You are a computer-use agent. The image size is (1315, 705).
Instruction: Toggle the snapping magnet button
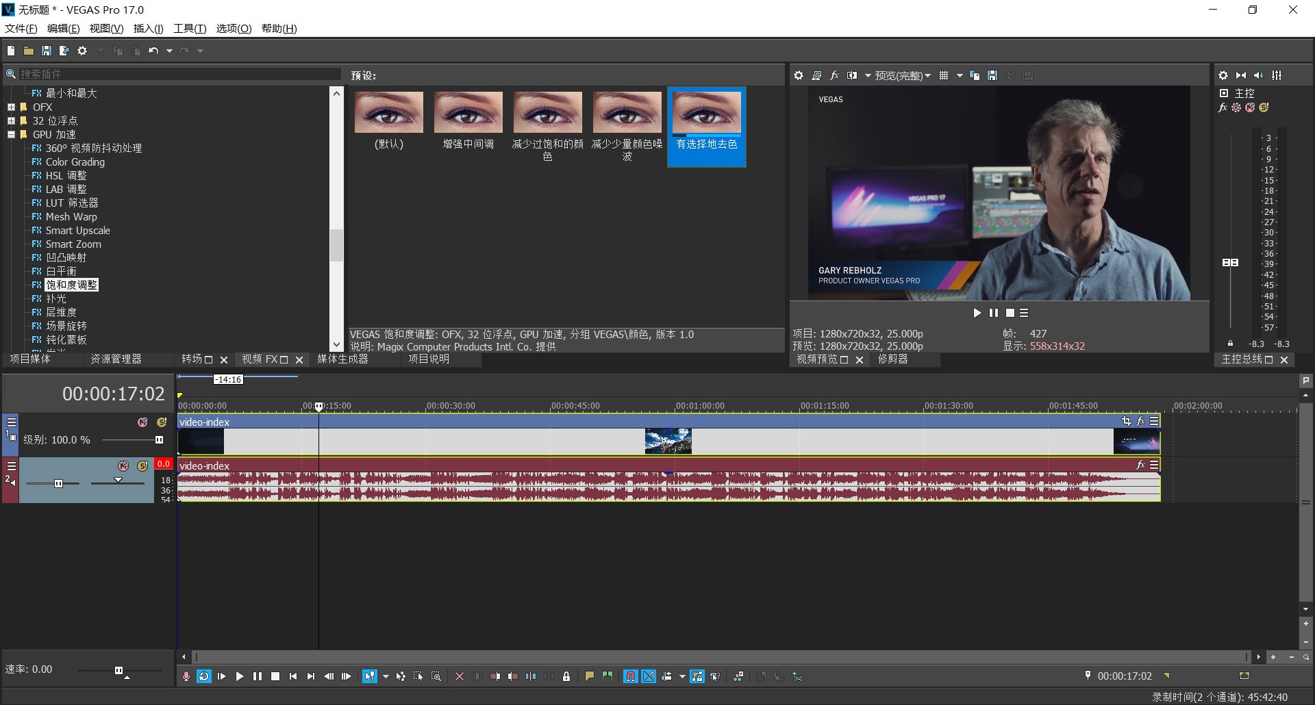pos(630,676)
